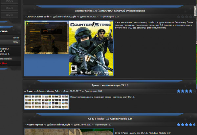Image resolution: width=197 pixels, height=135 pixels.
Task: Click the description text of Counter Strike 1.6 post
Action: pyautogui.click(x=154, y=25)
